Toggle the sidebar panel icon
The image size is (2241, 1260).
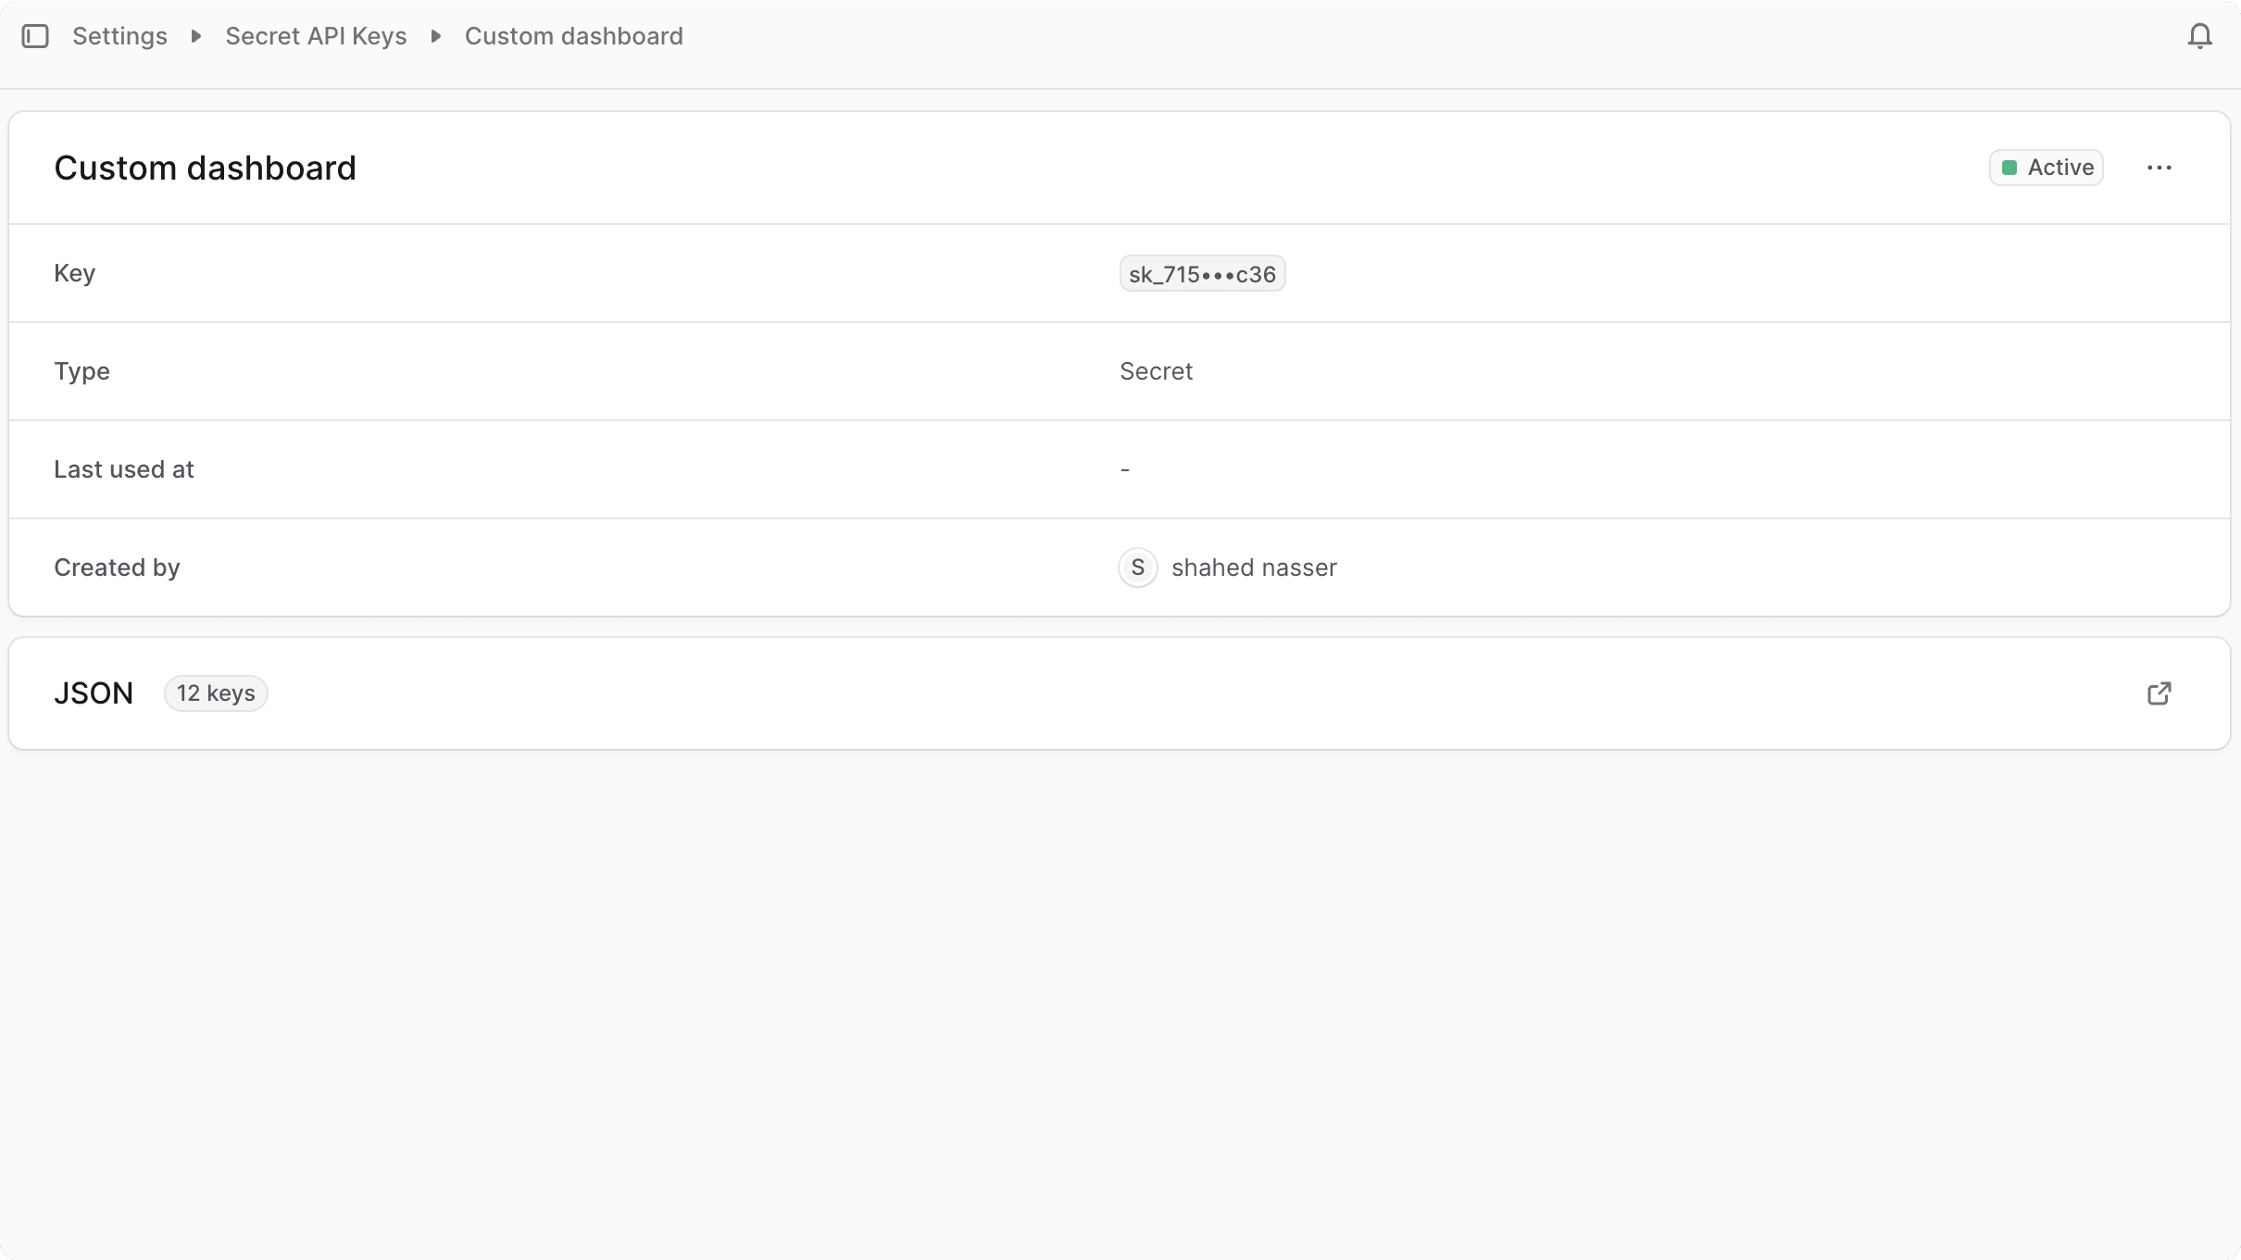tap(36, 35)
